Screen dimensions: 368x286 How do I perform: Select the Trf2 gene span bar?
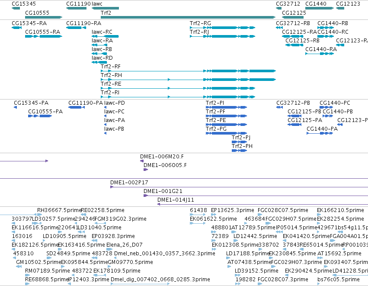188,17
